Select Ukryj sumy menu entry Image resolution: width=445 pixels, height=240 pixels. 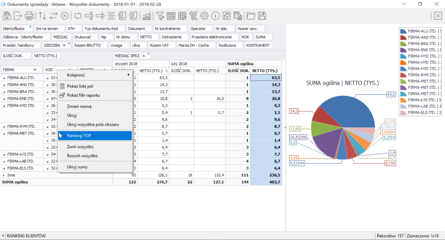[95, 167]
